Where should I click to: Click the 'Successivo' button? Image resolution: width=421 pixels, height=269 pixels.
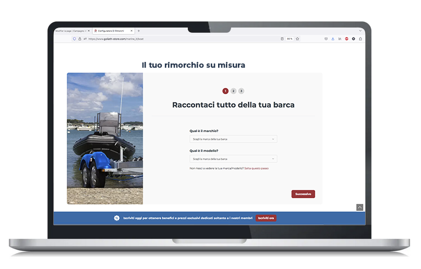pos(303,194)
